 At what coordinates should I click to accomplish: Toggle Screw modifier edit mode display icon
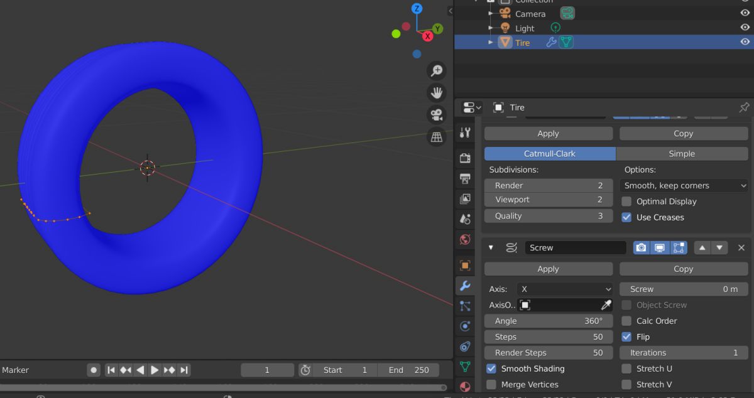click(x=679, y=248)
